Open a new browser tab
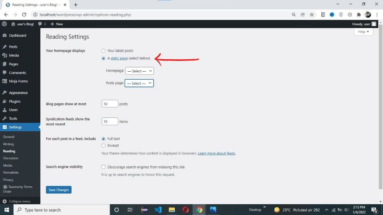 (76, 5)
